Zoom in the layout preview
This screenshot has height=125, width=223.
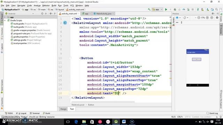coord(207,18)
